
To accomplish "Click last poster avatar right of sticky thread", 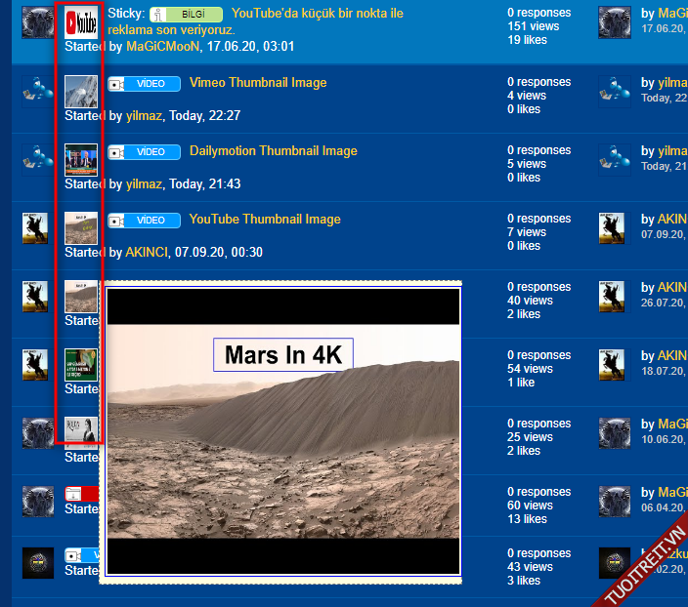I will [614, 22].
